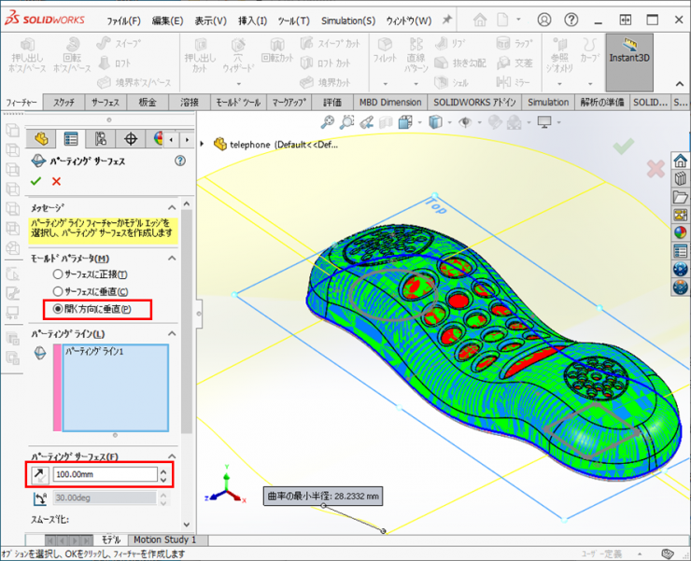Open the Motion Study 1 tab
This screenshot has width=691, height=561.
point(164,540)
